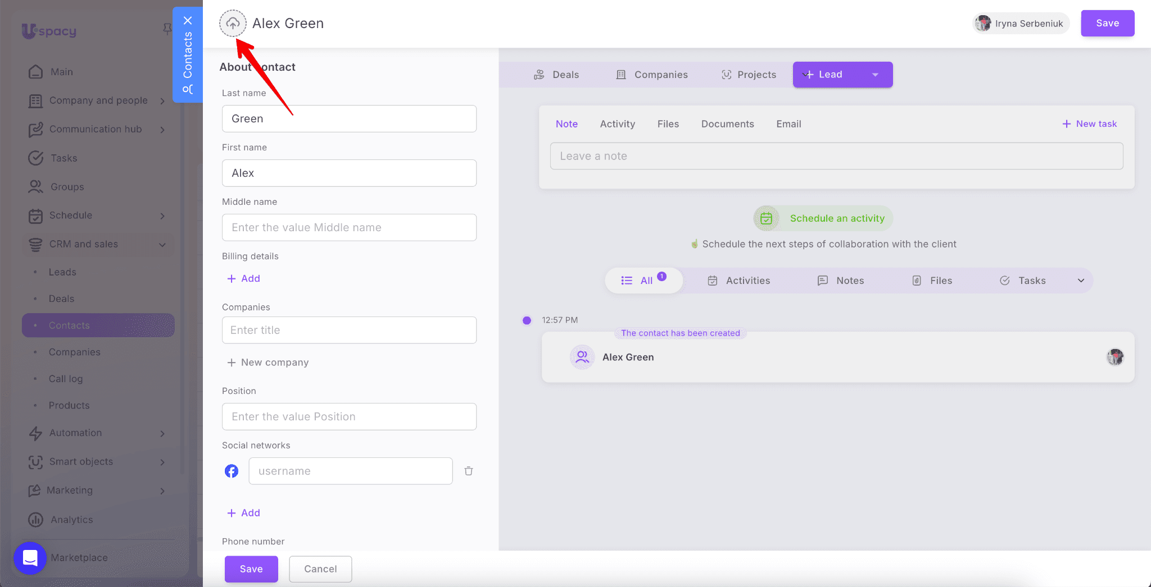Click the Leave a note field
Screen dimensions: 1151x587
pyautogui.click(x=836, y=156)
